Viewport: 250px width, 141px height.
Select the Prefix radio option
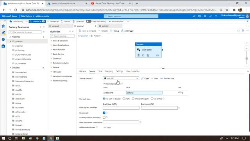(124, 99)
